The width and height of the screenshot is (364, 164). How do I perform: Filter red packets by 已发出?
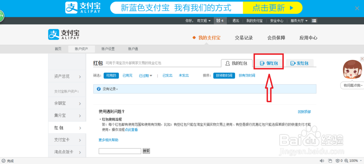pyautogui.click(x=167, y=75)
